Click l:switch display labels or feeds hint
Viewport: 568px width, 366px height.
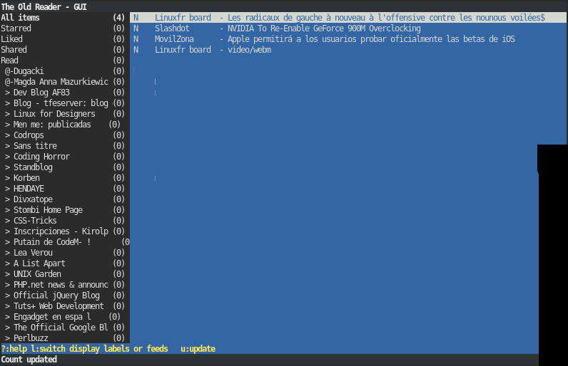tap(100, 349)
